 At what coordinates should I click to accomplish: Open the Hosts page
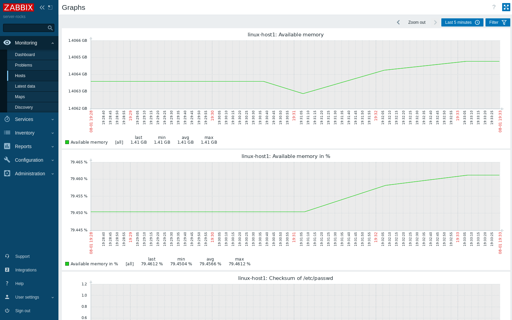[20, 76]
